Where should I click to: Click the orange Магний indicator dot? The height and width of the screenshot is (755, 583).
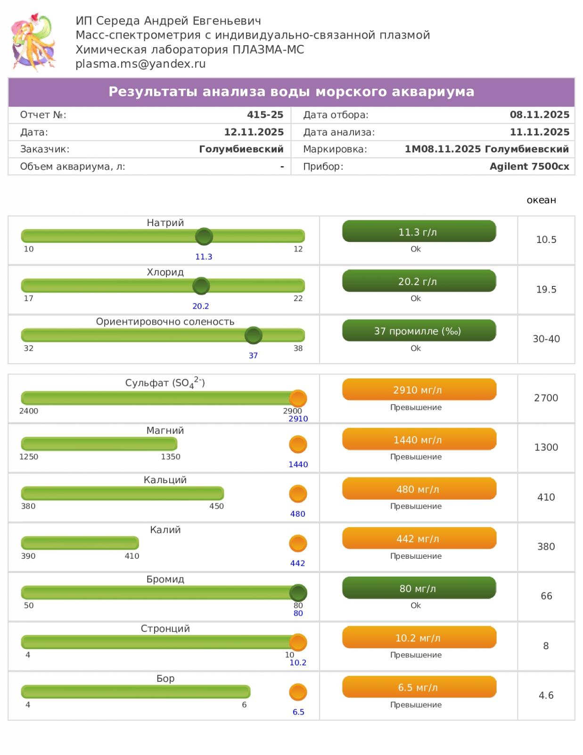coord(298,445)
